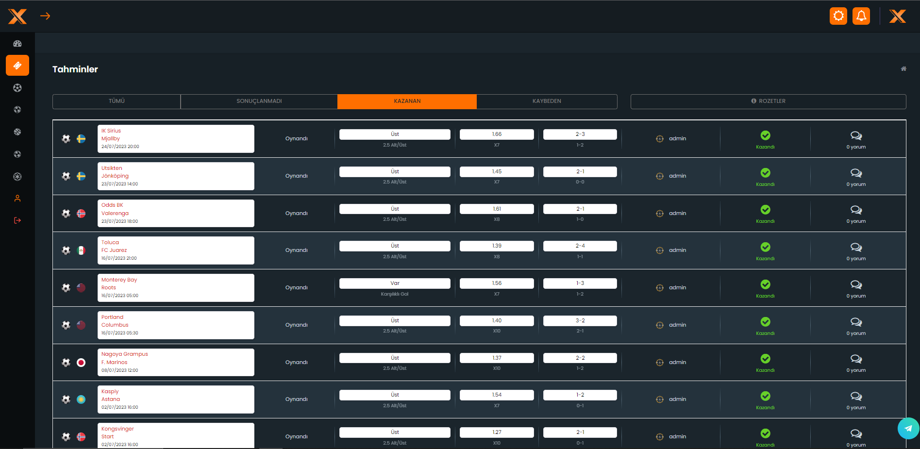Click the orange ticket predictions sidebar icon

pyautogui.click(x=17, y=66)
